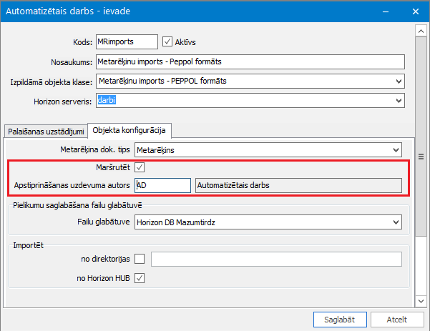Viewport: 430px width, 331px height.
Task: Toggle the Aktīvs checkbox
Action: pos(169,42)
